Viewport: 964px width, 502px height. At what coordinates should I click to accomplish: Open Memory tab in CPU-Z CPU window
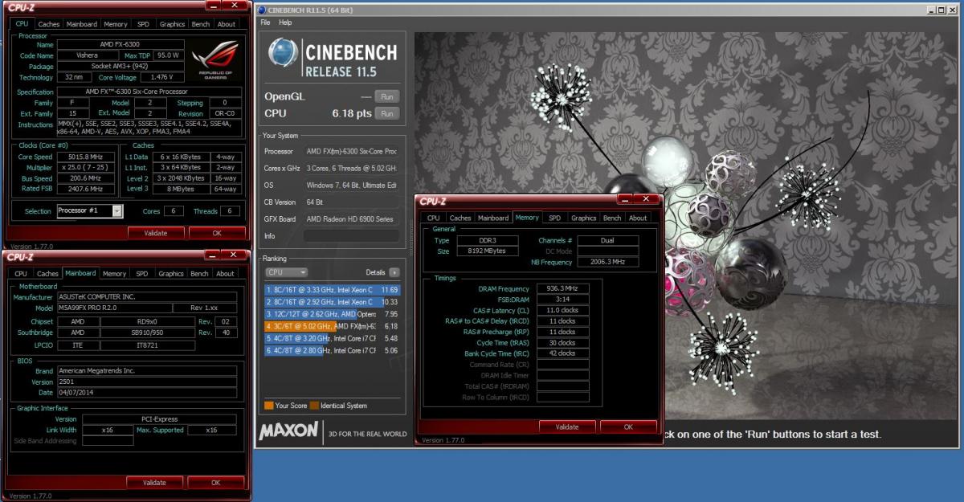[x=116, y=24]
